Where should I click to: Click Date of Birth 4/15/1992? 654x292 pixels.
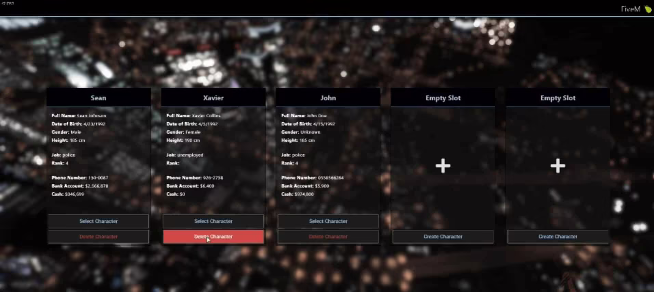pyautogui.click(x=308, y=124)
